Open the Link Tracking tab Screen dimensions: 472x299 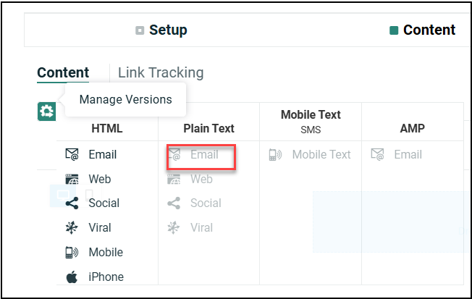pos(161,72)
